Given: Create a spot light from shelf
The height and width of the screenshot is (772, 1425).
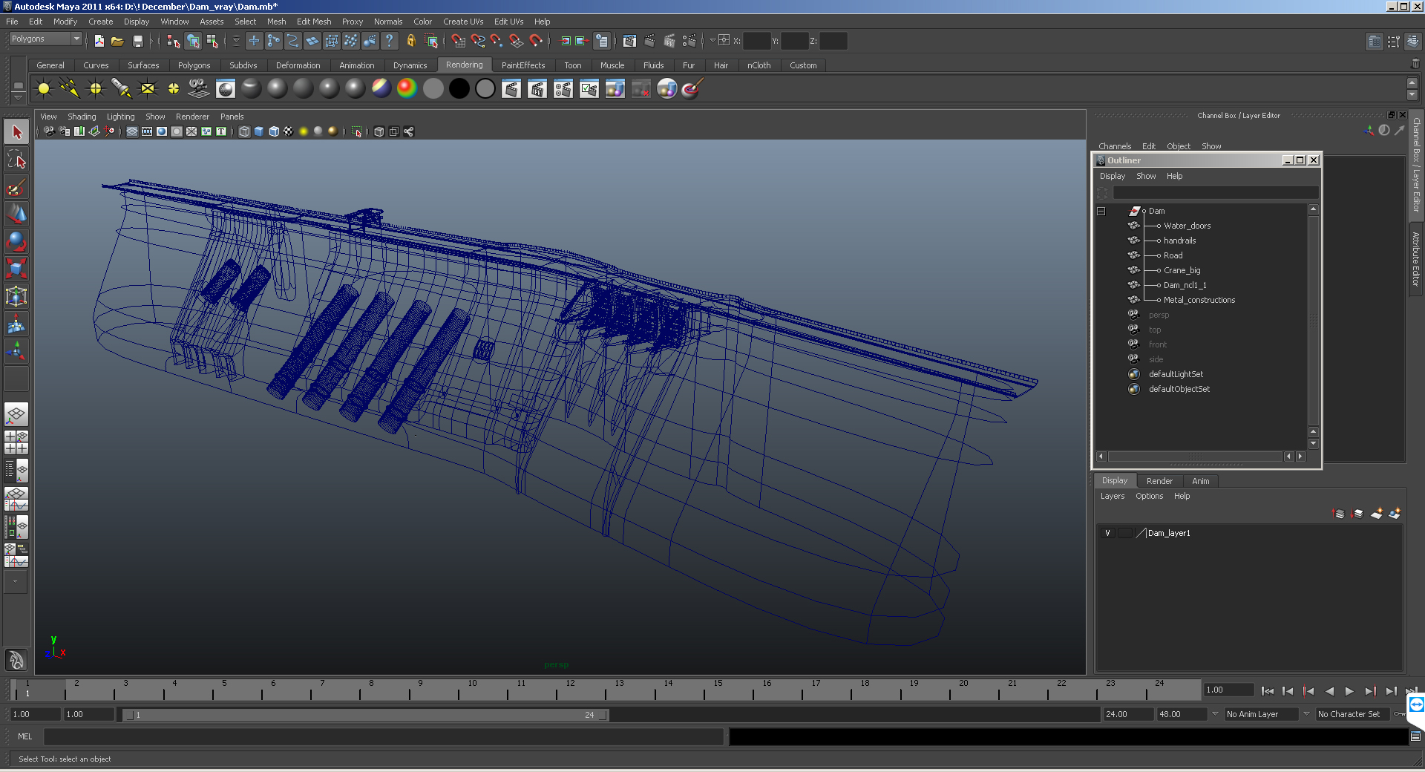Looking at the screenshot, I should click(x=122, y=89).
